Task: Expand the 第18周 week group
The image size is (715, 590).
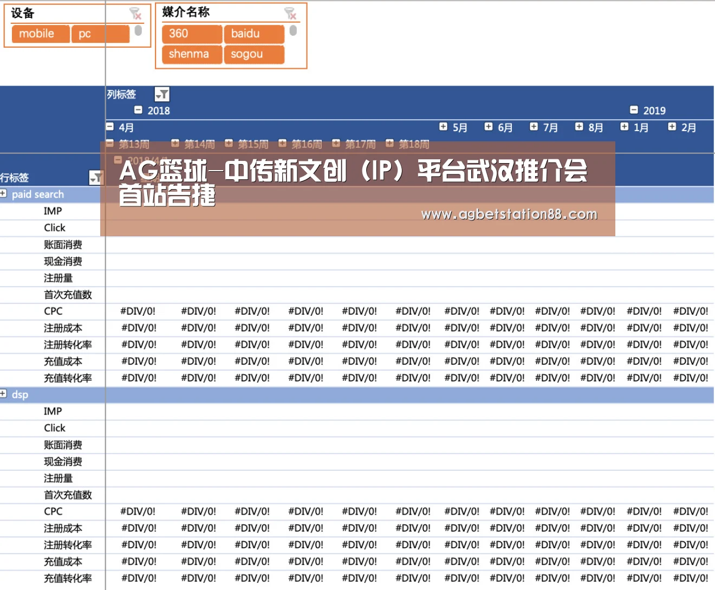Action: 389,143
